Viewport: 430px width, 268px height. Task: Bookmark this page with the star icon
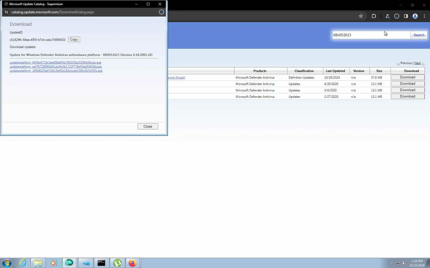[361, 16]
